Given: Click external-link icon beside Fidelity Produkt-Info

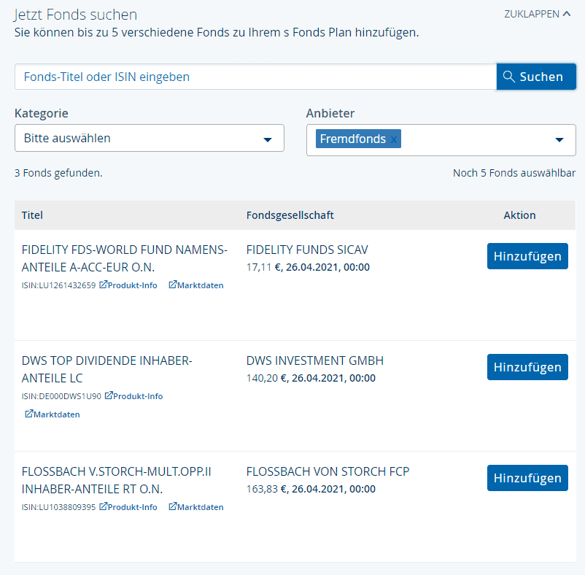Looking at the screenshot, I should coord(103,285).
